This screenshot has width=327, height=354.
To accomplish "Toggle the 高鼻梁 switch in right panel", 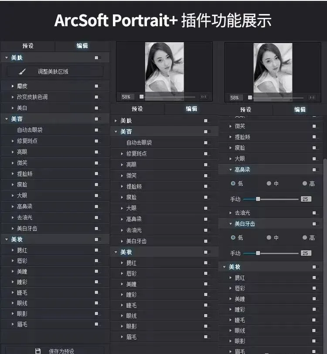I will pos(315,170).
